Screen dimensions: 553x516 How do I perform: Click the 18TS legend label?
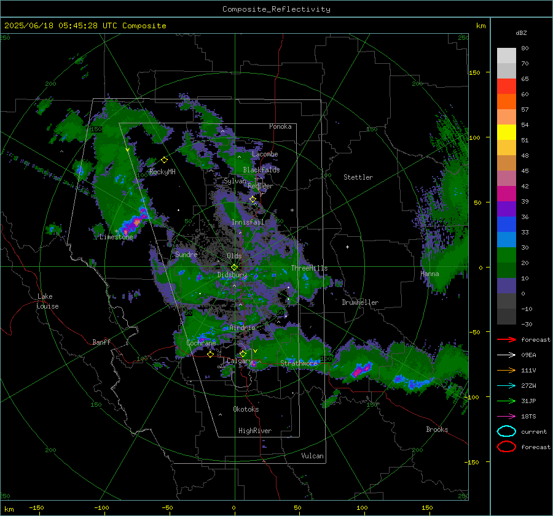(x=528, y=417)
